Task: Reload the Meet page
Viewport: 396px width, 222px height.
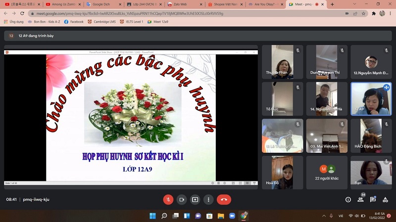Action: 22,13
